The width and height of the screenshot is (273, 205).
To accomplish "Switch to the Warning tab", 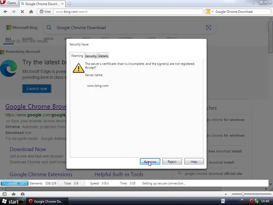I will [x=77, y=56].
